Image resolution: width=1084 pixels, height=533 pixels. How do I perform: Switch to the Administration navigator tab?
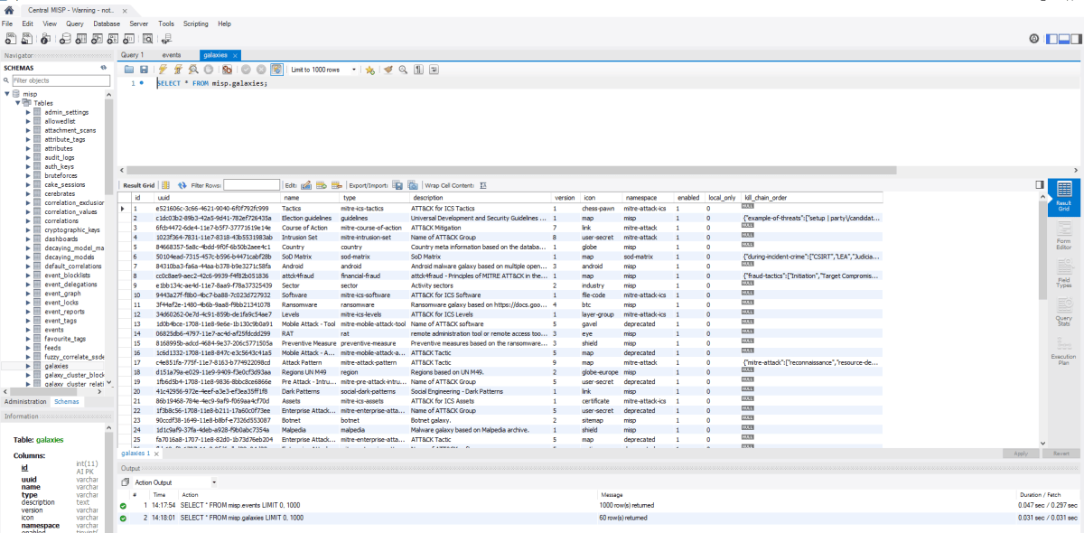[x=26, y=401]
